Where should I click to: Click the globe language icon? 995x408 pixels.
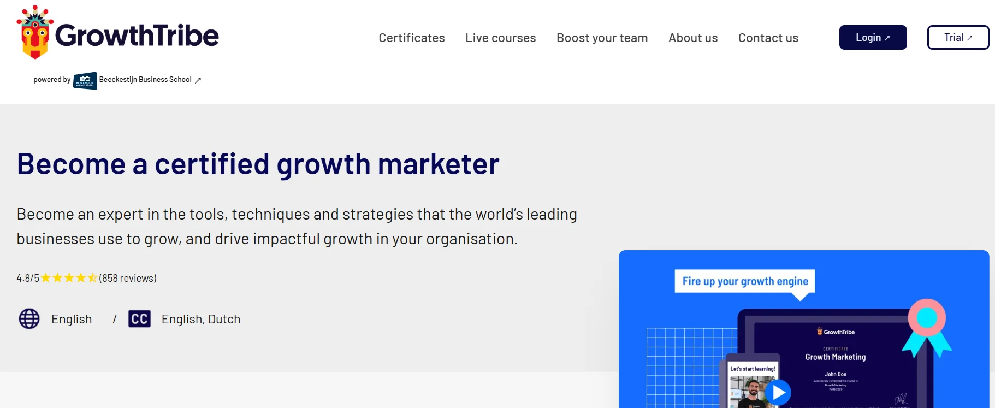tap(29, 319)
